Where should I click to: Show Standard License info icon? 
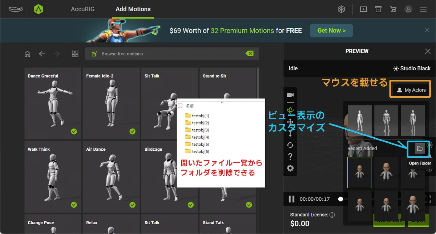(332, 215)
